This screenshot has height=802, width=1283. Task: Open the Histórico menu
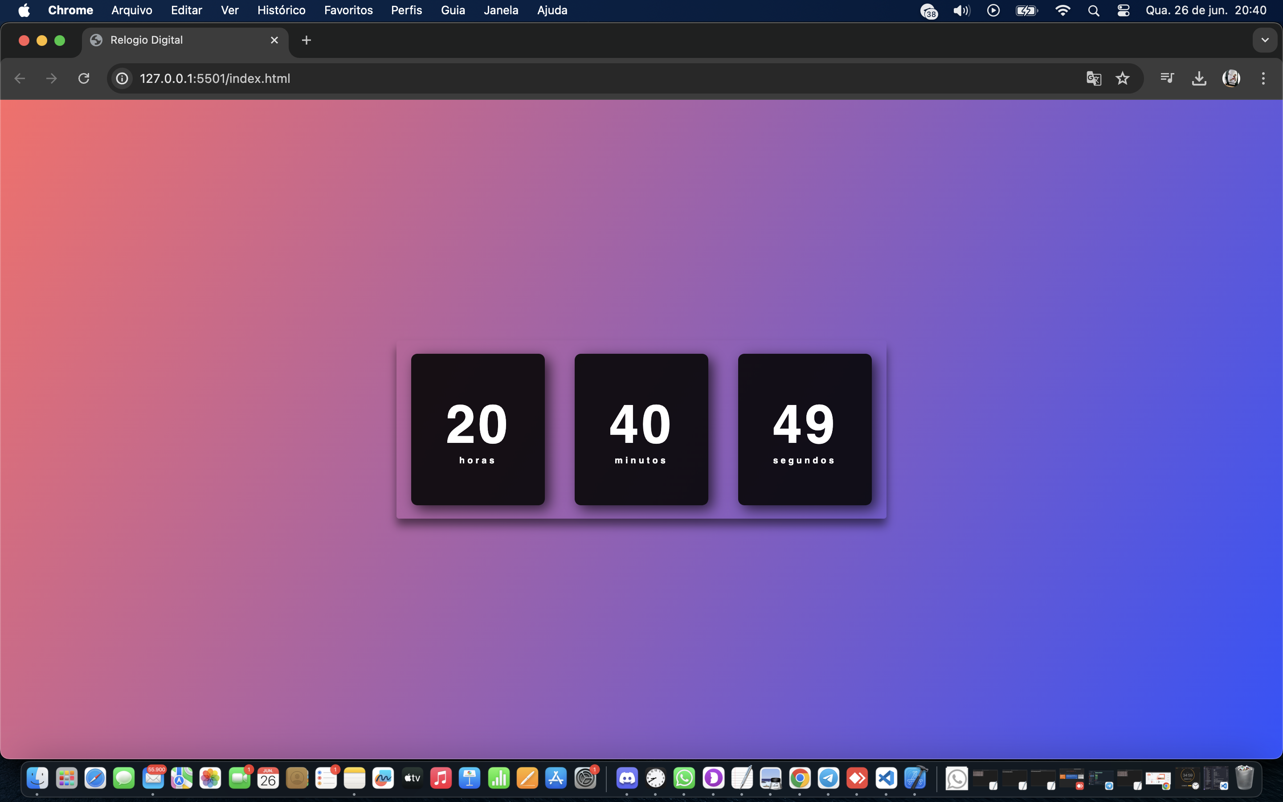pyautogui.click(x=281, y=10)
